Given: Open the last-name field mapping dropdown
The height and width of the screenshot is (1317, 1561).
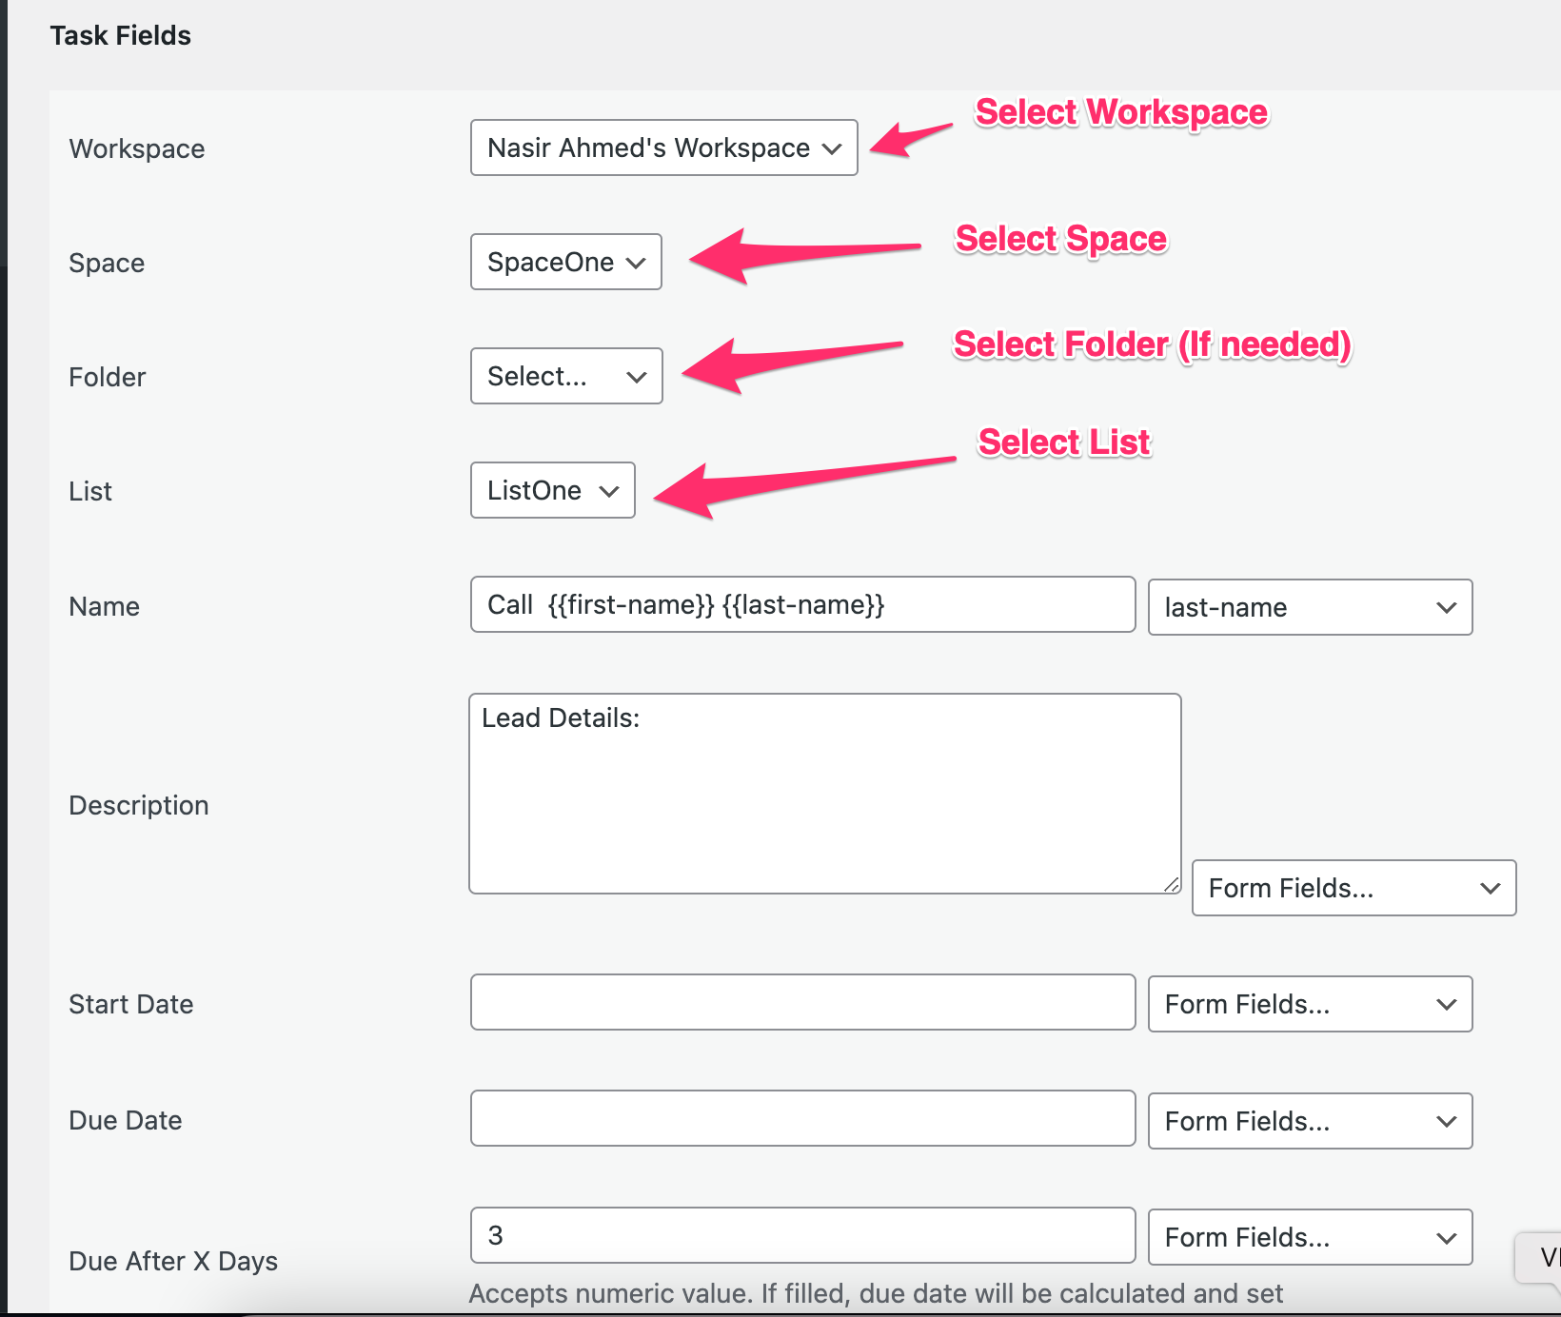Looking at the screenshot, I should 1311,607.
